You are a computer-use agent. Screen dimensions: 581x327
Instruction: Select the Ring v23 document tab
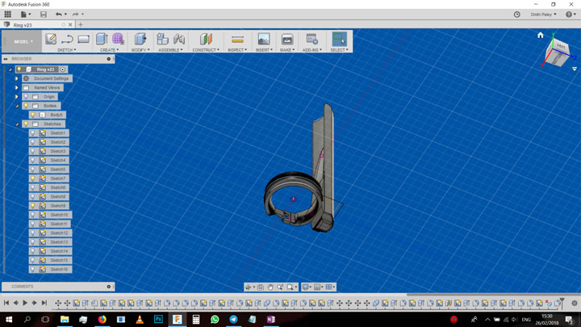(x=37, y=25)
